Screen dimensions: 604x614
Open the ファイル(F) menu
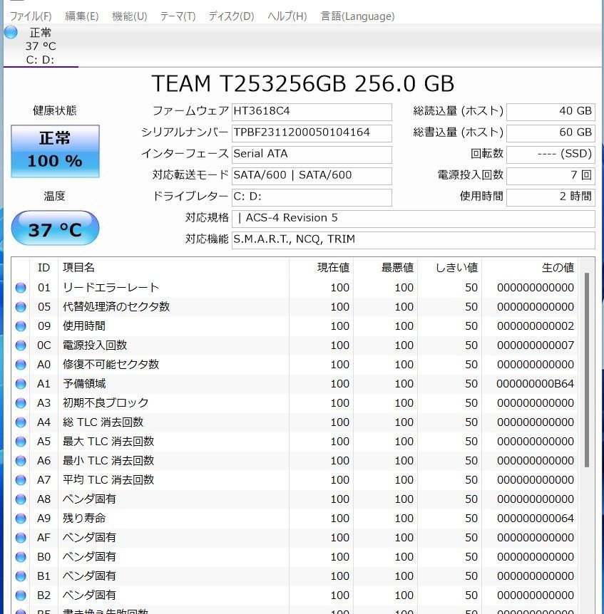point(31,16)
